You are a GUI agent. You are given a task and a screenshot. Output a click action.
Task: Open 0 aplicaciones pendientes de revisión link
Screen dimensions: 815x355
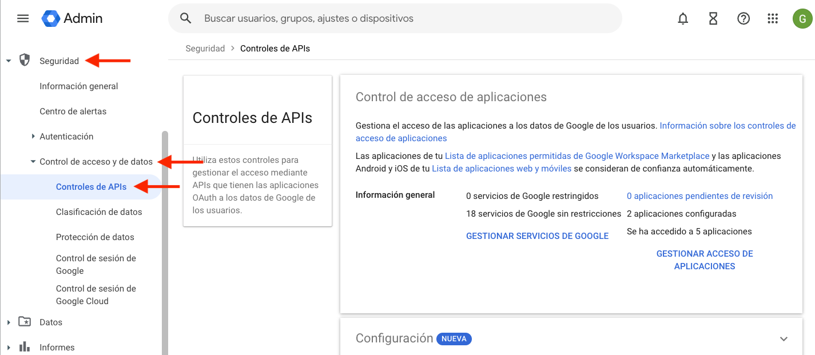[699, 196]
